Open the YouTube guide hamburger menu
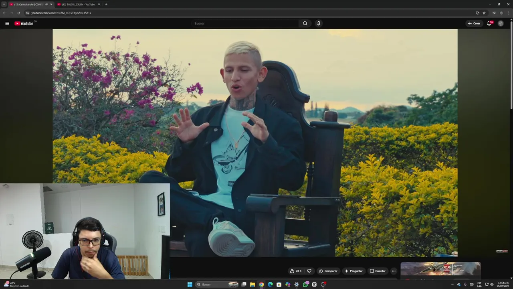 click(7, 23)
